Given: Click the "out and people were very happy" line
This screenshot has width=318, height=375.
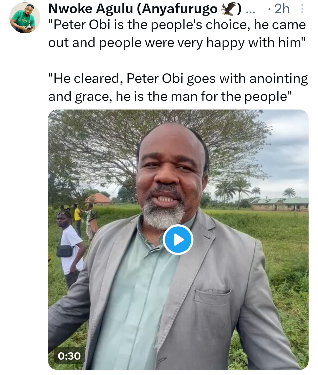Looking at the screenshot, I should [176, 43].
